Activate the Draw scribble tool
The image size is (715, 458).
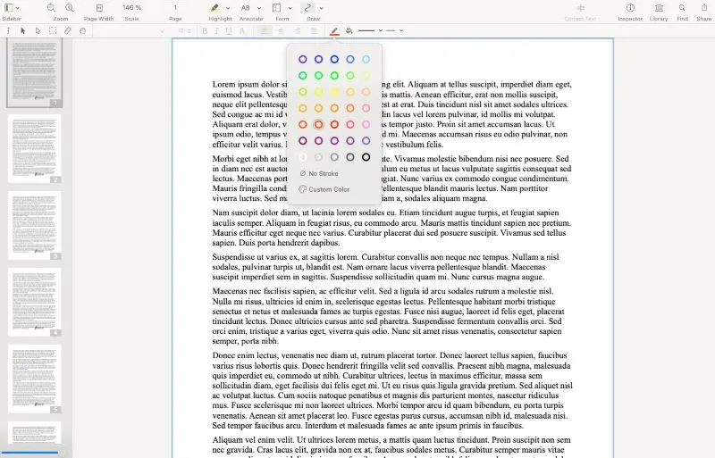(x=307, y=8)
